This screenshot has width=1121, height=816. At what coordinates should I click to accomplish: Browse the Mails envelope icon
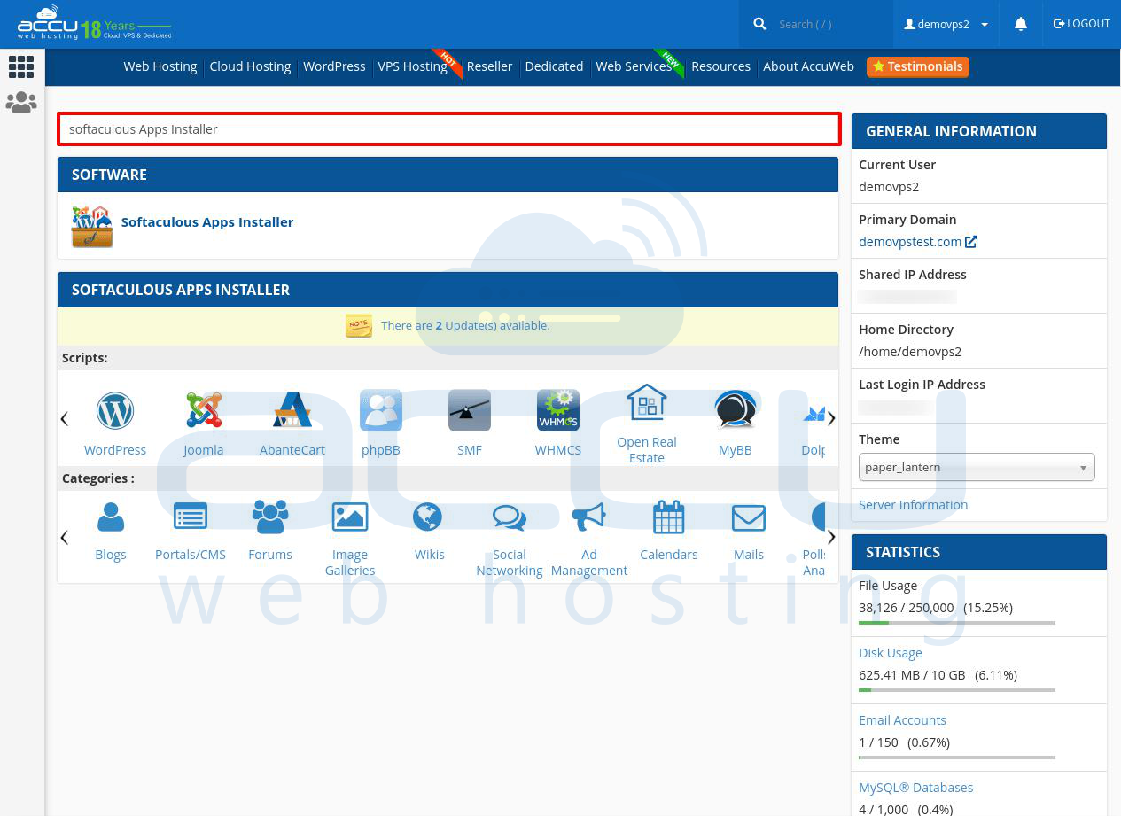point(749,517)
